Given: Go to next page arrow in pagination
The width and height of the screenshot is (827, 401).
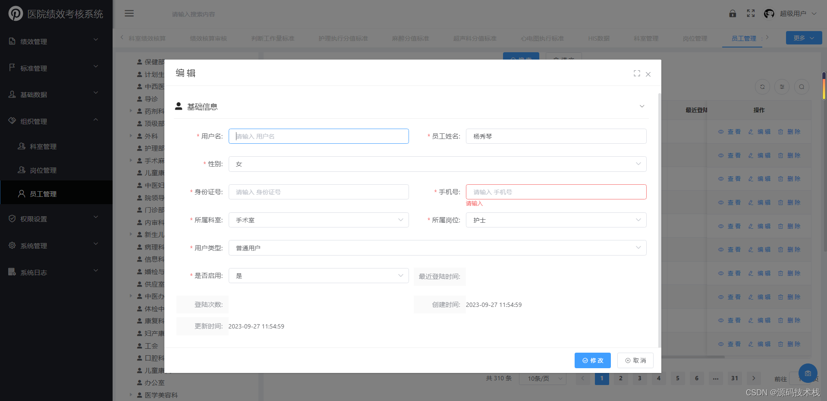Looking at the screenshot, I should point(754,379).
